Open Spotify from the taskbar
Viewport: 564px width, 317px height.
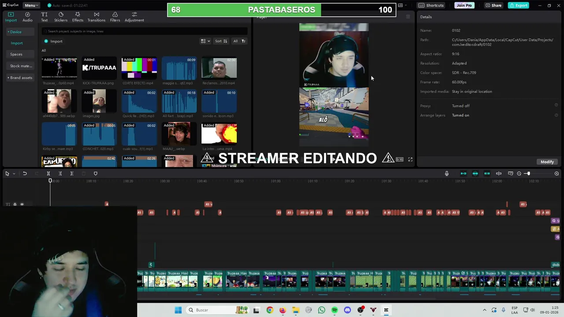click(x=334, y=310)
